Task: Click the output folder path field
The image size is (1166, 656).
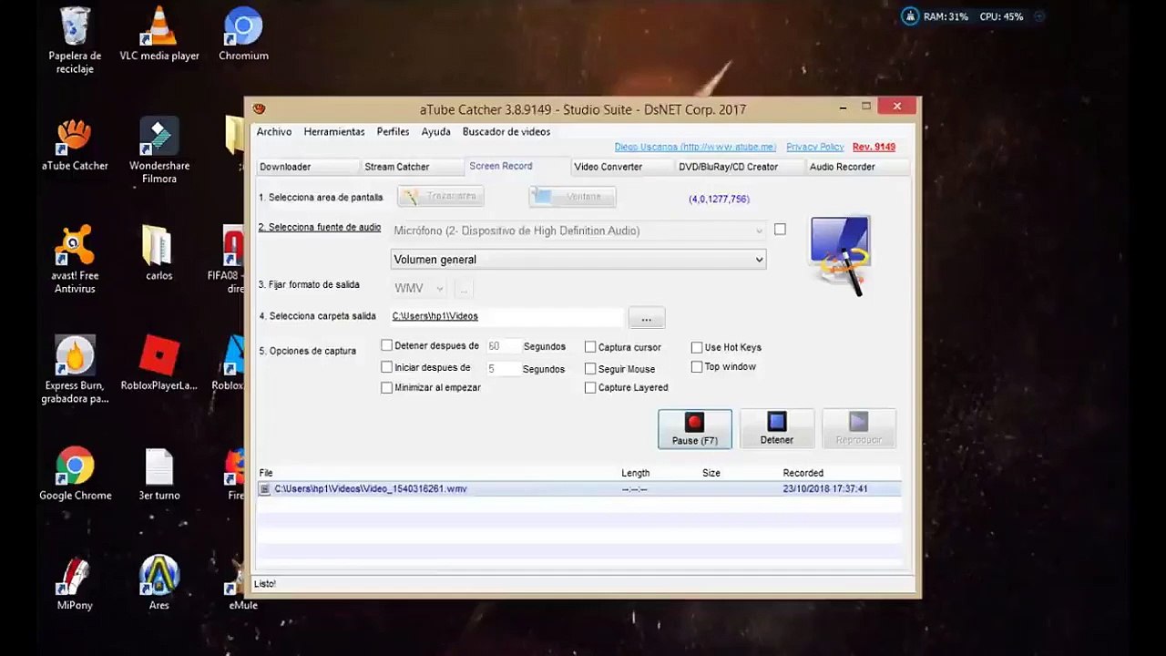Action: pos(507,316)
